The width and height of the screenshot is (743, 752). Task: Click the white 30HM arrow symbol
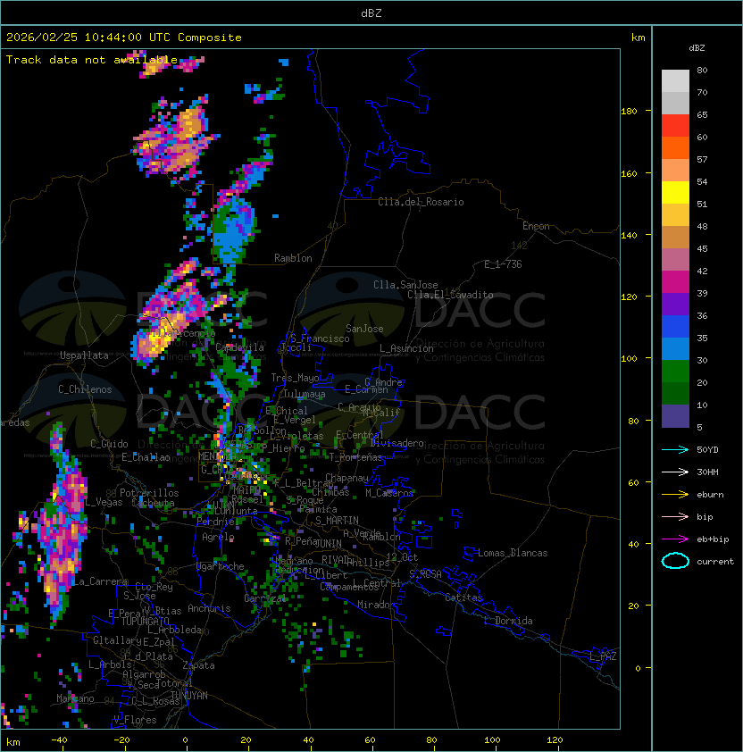click(x=675, y=472)
